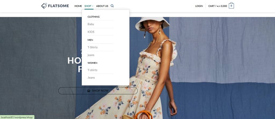Viewport: 275px width, 119px height.
Task: Choose Baby under Clothing
Action: tap(91, 24)
